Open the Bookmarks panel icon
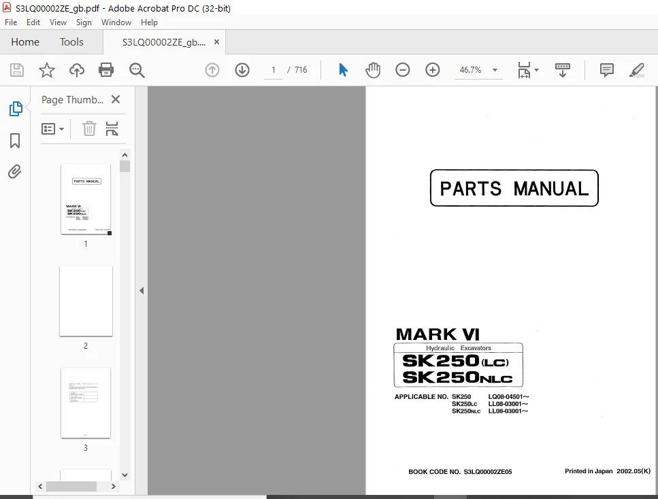Image resolution: width=658 pixels, height=499 pixels. tap(15, 141)
